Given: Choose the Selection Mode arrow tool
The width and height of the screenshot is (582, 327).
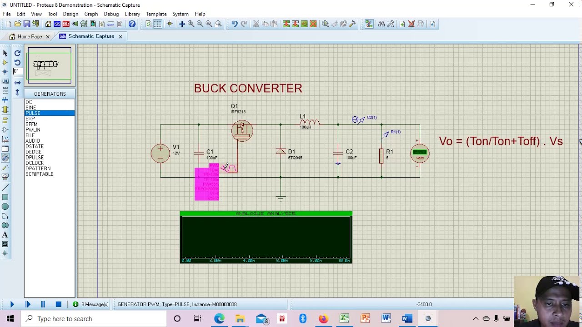Looking at the screenshot, I should click(x=5, y=53).
